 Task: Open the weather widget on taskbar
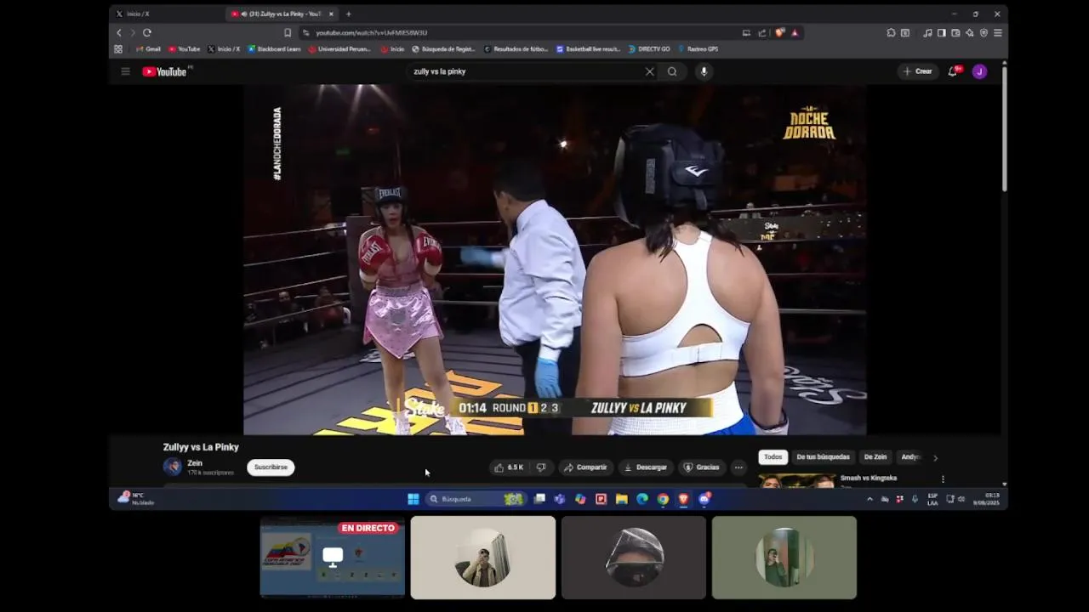(x=136, y=499)
